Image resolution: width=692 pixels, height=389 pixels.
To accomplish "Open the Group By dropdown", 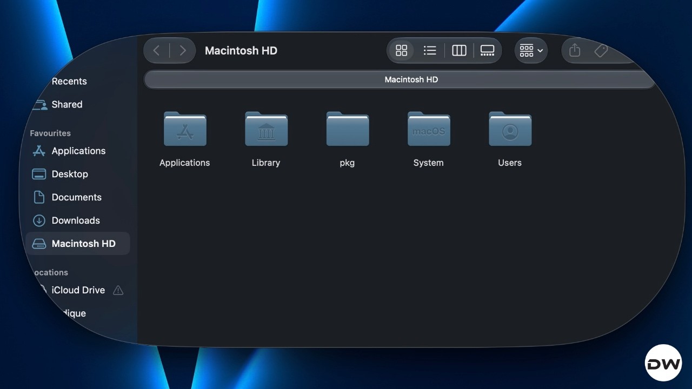I will point(531,51).
